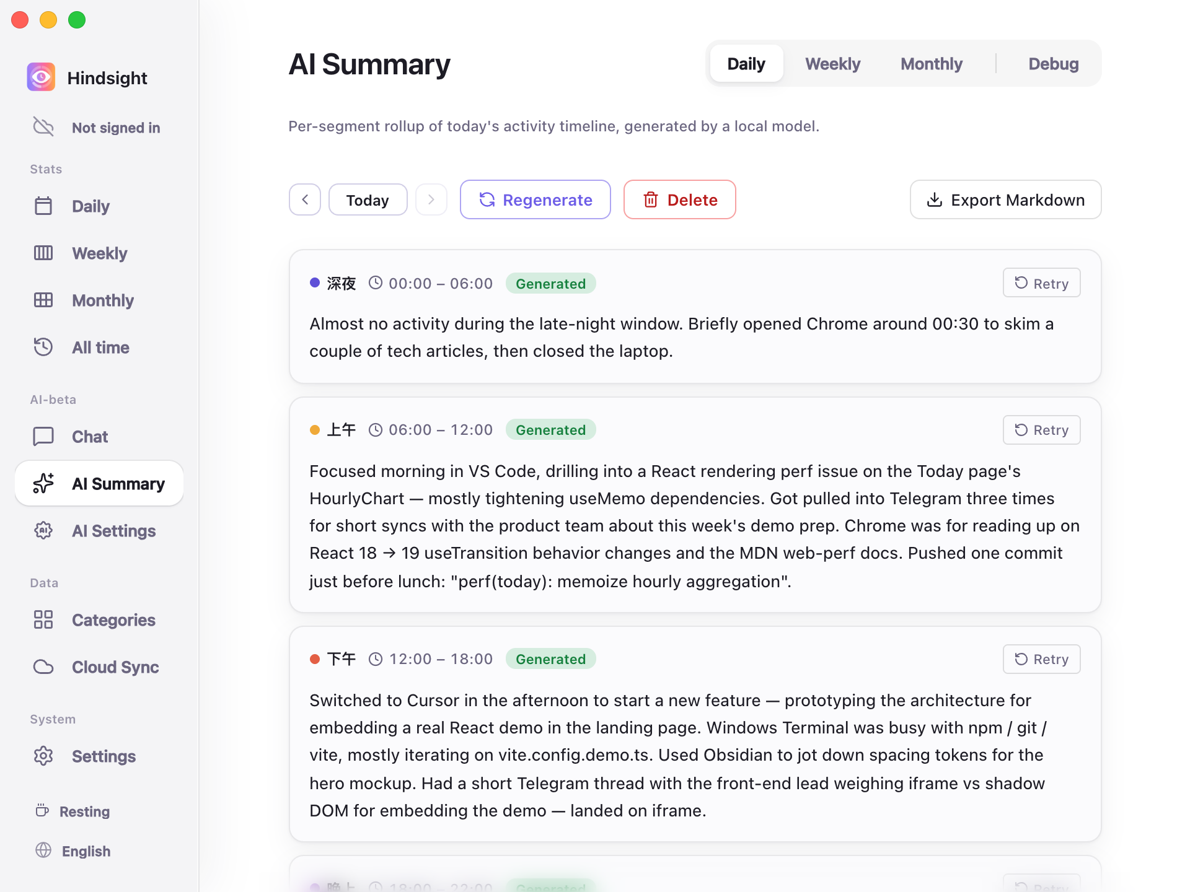
Task: Open Weekly stats columns icon in sidebar
Action: pos(43,253)
